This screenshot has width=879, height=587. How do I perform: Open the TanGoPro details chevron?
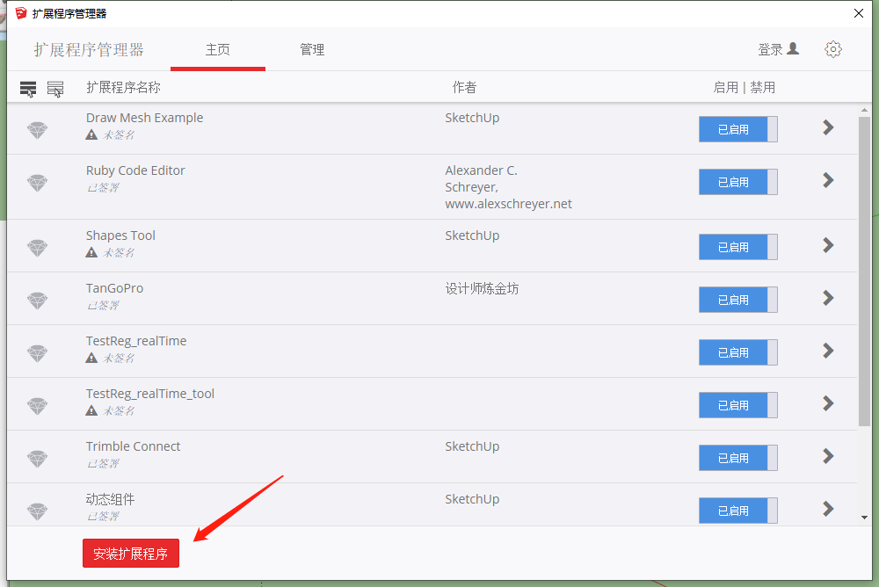[x=828, y=298]
